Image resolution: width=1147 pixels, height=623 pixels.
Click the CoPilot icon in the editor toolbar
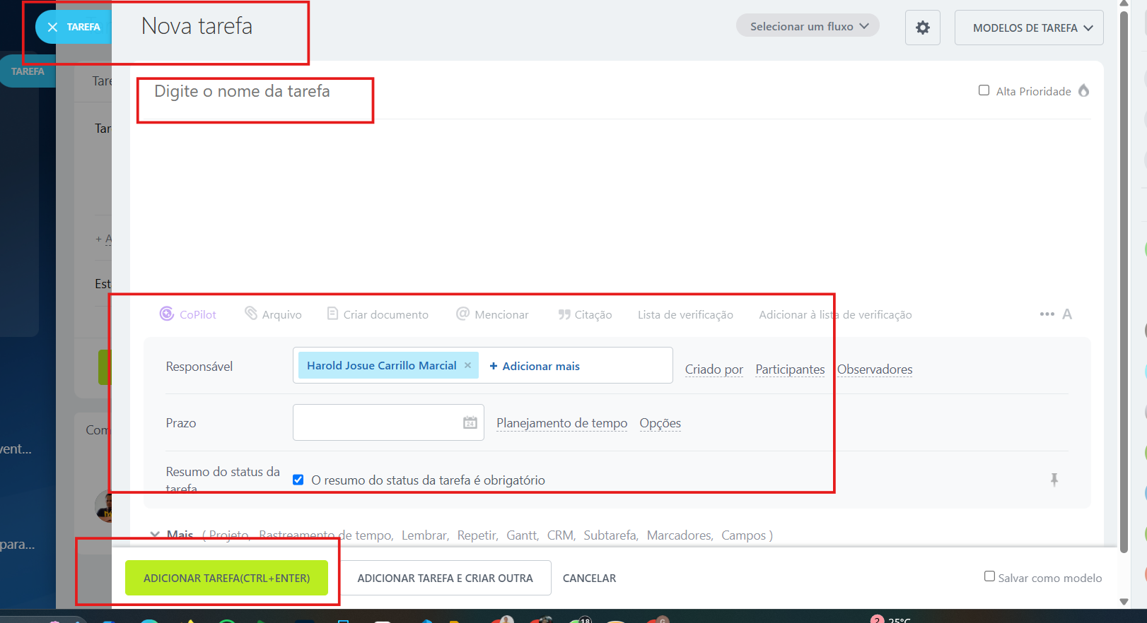coord(167,314)
